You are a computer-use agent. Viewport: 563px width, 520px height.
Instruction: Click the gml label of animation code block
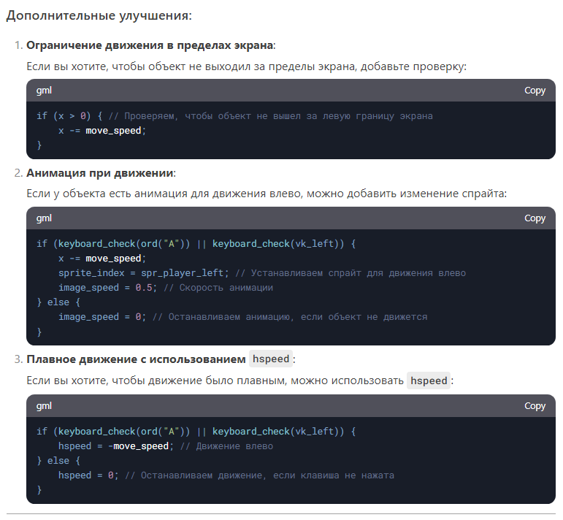[x=44, y=218]
